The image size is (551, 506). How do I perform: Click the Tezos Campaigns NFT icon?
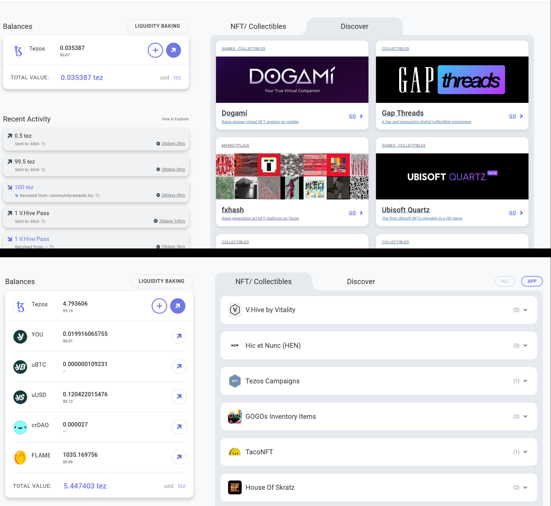(235, 381)
